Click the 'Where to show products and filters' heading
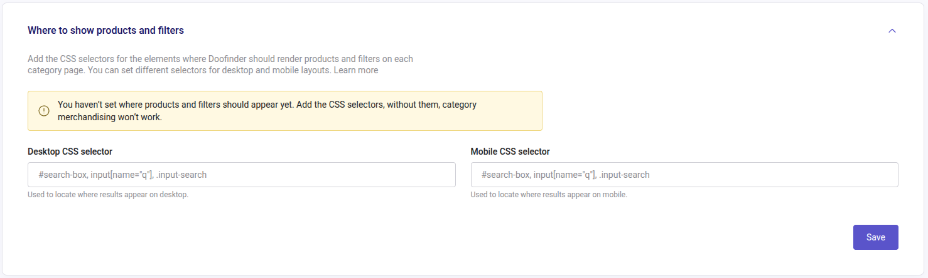The height and width of the screenshot is (278, 928). pyautogui.click(x=105, y=30)
